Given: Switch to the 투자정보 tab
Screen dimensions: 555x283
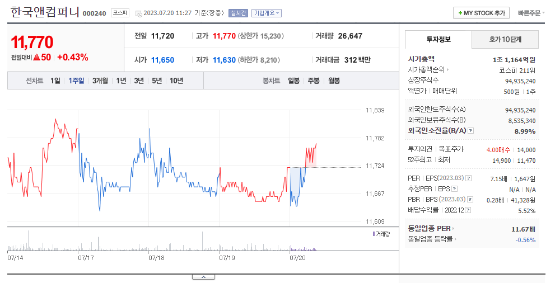Looking at the screenshot, I should pyautogui.click(x=439, y=39).
